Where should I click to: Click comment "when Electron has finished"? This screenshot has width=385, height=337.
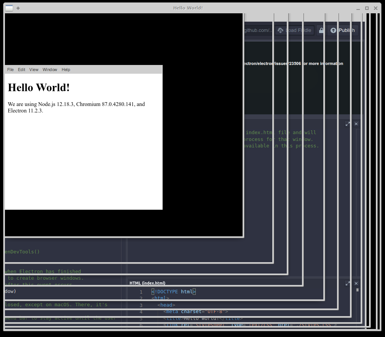(x=43, y=271)
